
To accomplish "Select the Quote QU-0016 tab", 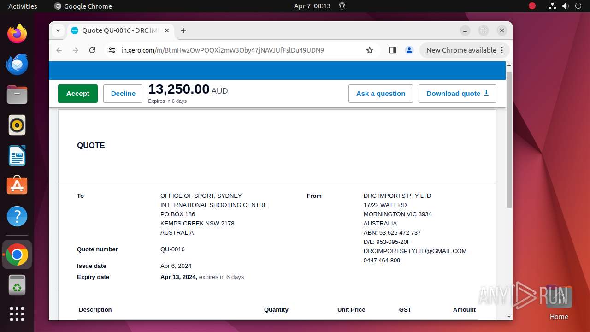I will pyautogui.click(x=120, y=30).
